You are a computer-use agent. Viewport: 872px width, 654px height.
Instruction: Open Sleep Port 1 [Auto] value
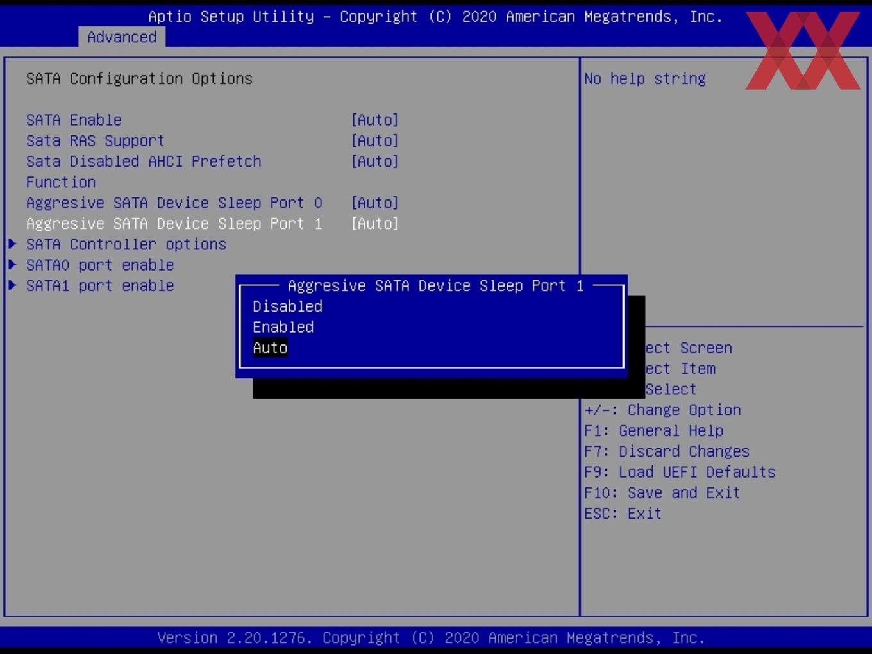(374, 223)
